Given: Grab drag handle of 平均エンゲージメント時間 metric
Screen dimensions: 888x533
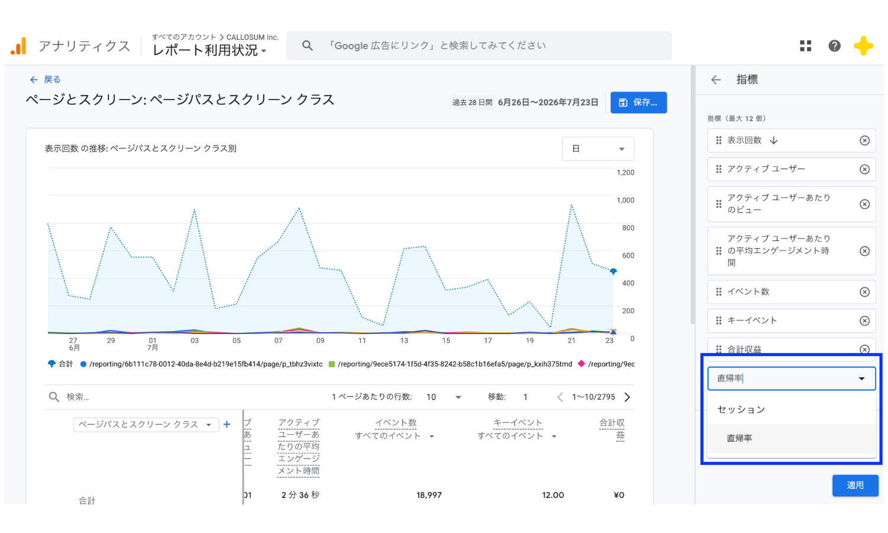Looking at the screenshot, I should (x=719, y=251).
